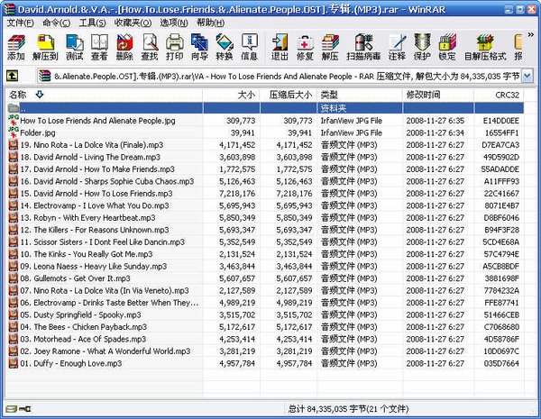
Task: Run the 扫描病毒 (Virus Scan) tool
Action: coord(363,47)
